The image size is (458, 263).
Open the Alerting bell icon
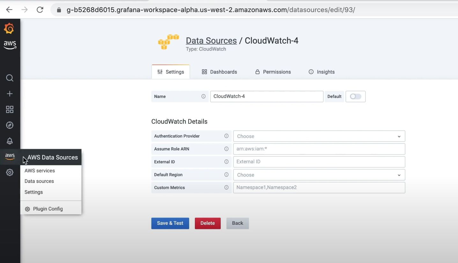[10, 141]
